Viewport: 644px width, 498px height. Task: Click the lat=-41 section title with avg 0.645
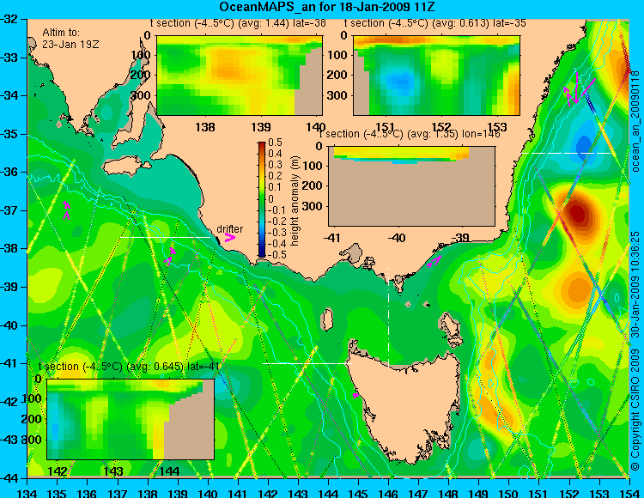[129, 367]
